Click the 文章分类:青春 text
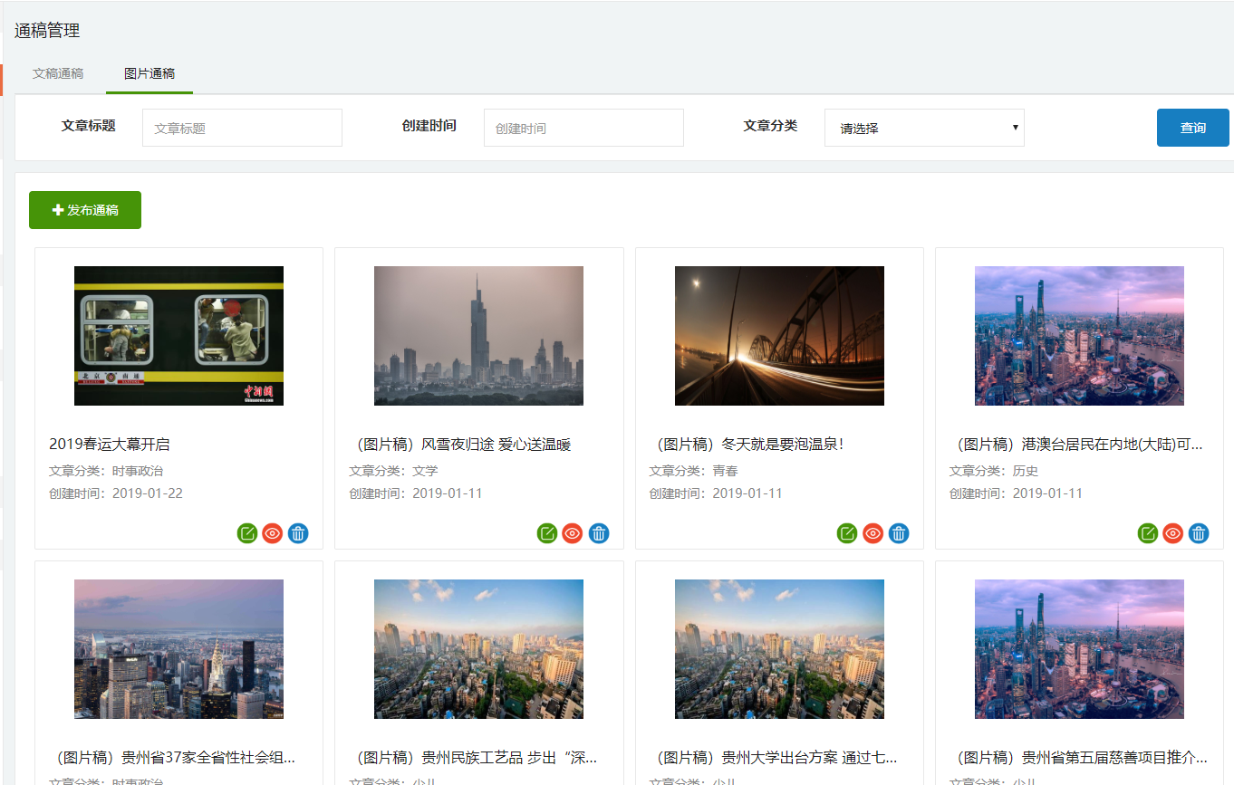This screenshot has width=1234, height=785. click(693, 471)
